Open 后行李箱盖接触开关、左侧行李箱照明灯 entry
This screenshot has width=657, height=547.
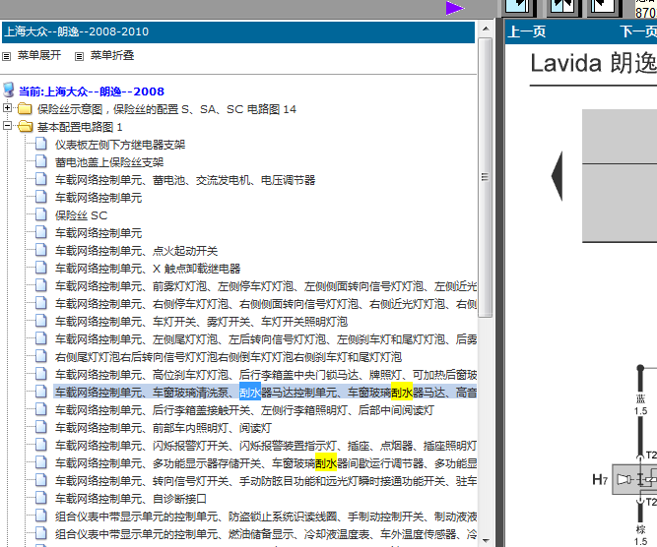(244, 410)
